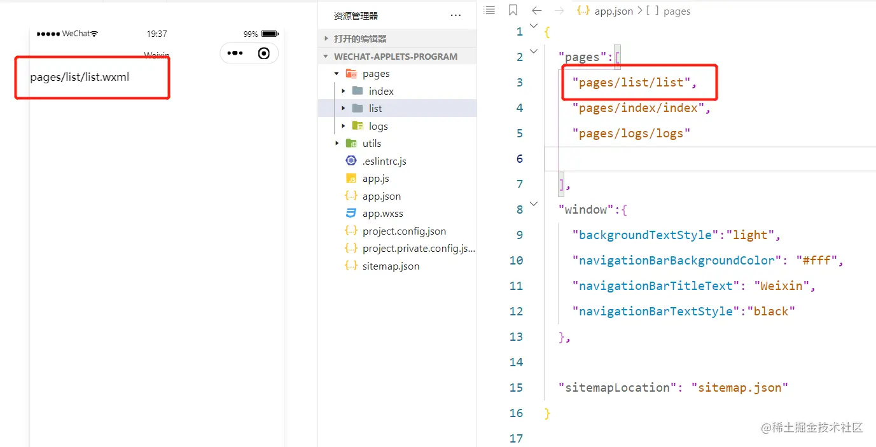Click the logs folder icon
Image resolution: width=876 pixels, height=447 pixels.
(358, 126)
